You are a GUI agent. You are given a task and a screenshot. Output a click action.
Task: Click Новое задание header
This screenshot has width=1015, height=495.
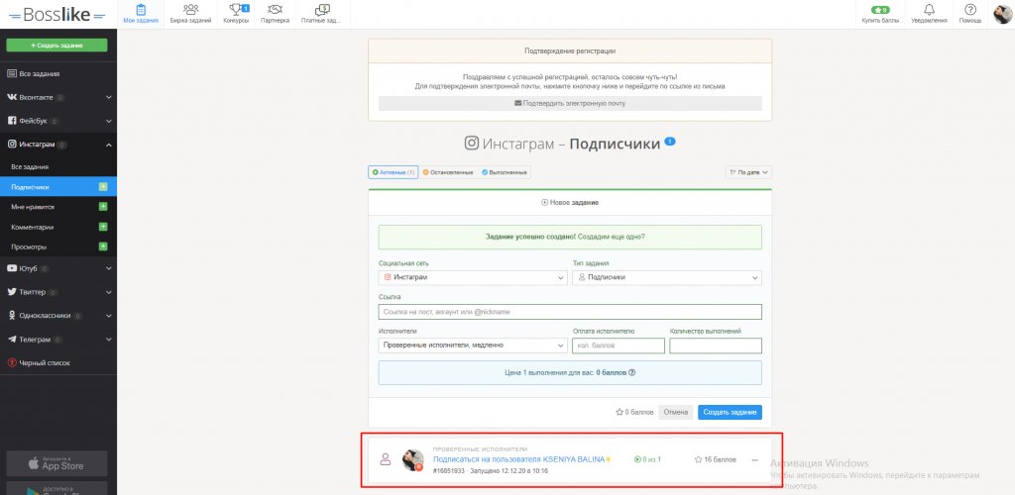tap(570, 202)
